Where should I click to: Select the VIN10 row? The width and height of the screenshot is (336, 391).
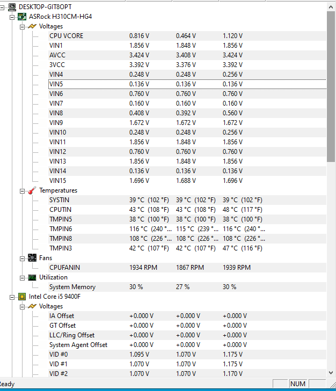pyautogui.click(x=187, y=132)
